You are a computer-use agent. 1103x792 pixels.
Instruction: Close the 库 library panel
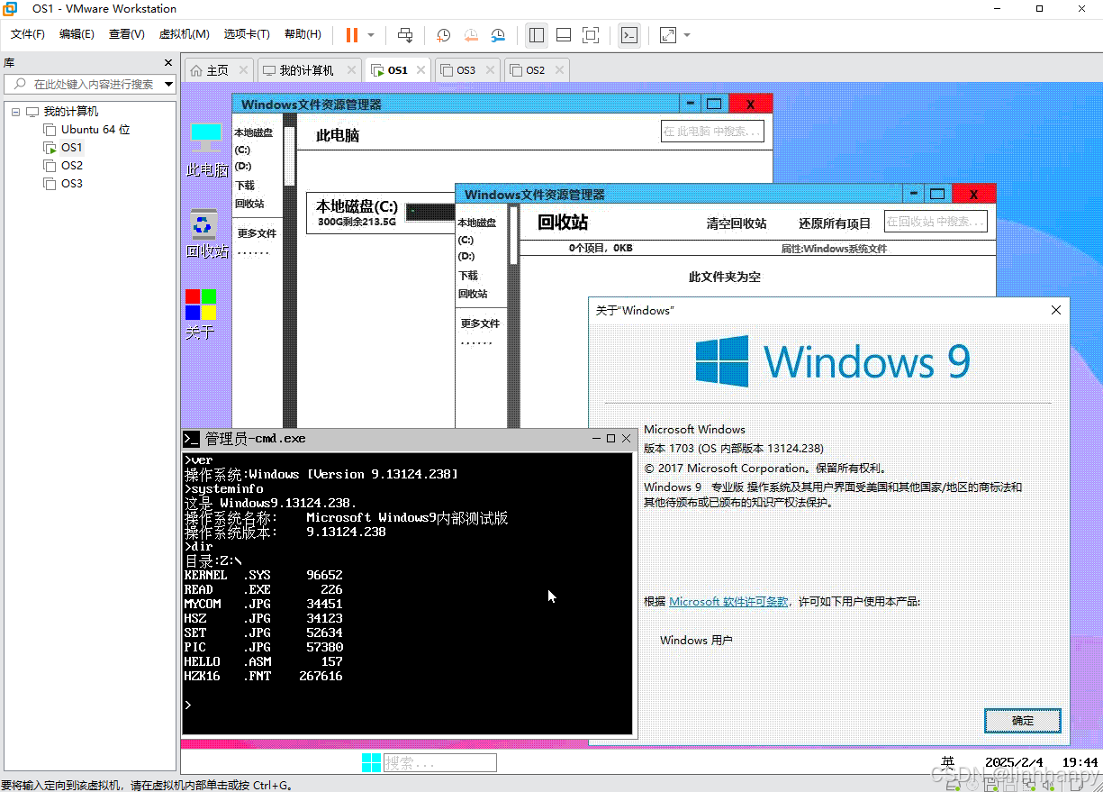(x=167, y=62)
